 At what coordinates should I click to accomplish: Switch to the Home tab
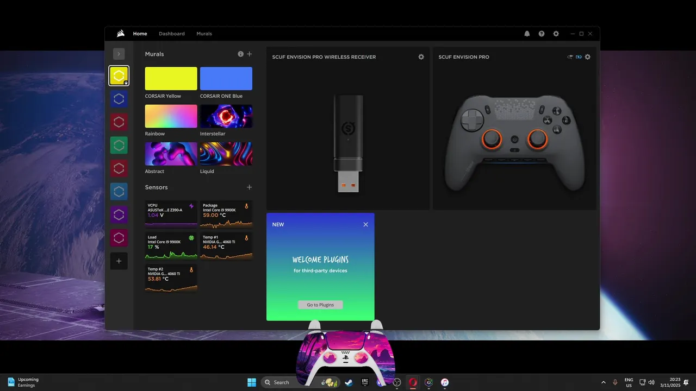click(140, 34)
